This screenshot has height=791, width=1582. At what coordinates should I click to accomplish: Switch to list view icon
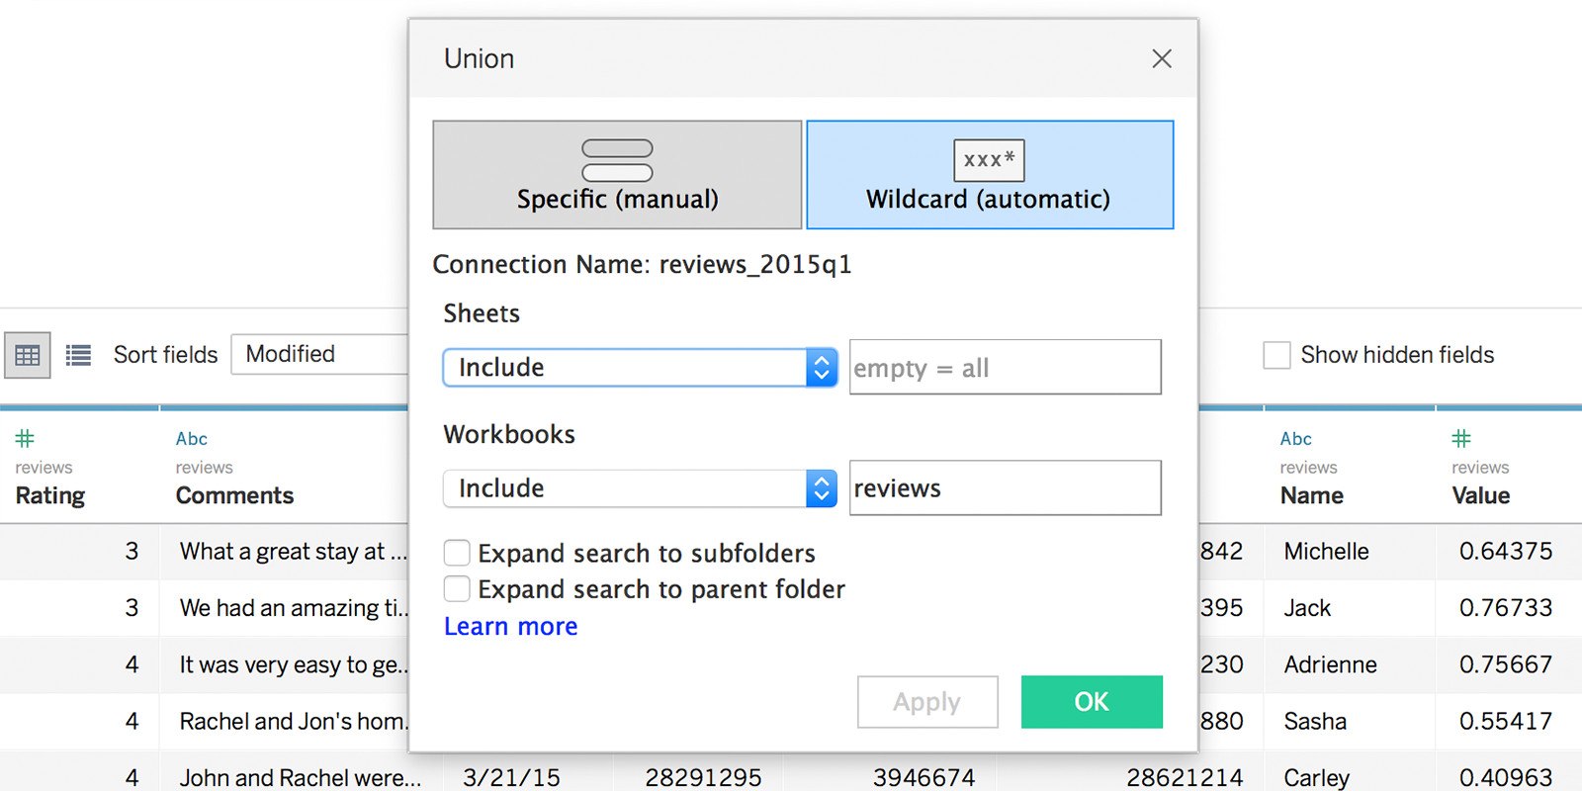coord(78,355)
